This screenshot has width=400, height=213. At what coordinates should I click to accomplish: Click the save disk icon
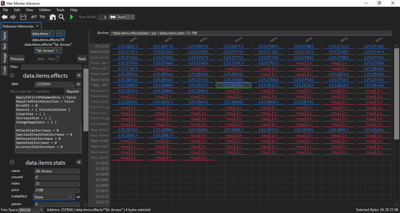point(23,17)
